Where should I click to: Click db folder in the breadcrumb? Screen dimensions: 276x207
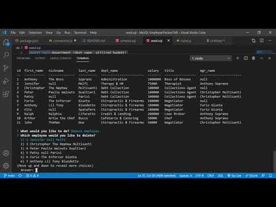click(18, 48)
